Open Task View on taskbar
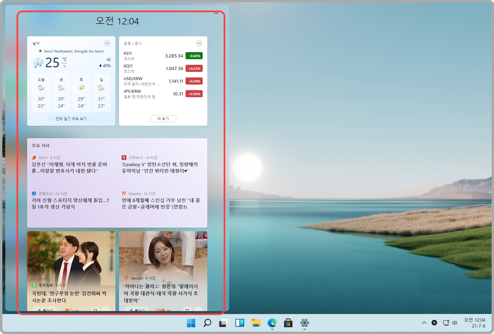The image size is (494, 334). tap(223, 323)
